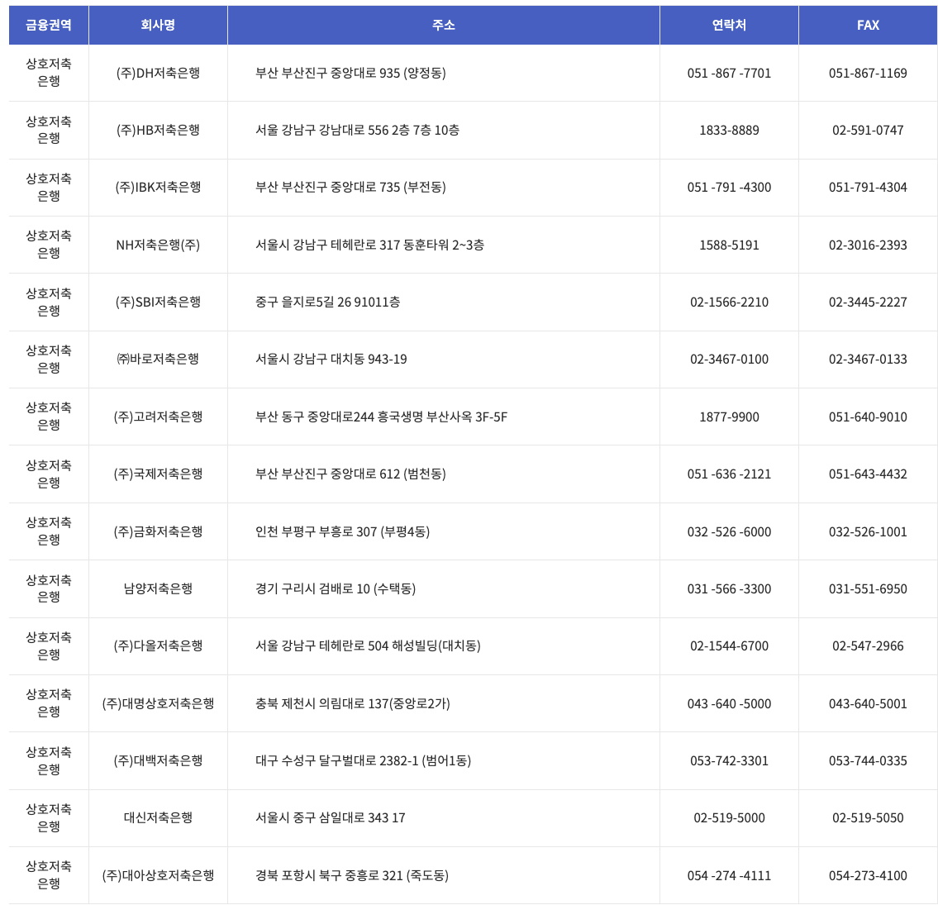Click address 부산 동구 중앙대로244 흥국생명 부산사옥 3F-5F
This screenshot has height=905, width=938.
coord(381,417)
